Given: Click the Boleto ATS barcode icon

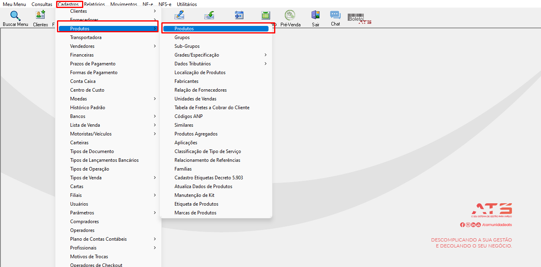Looking at the screenshot, I should 359,18.
